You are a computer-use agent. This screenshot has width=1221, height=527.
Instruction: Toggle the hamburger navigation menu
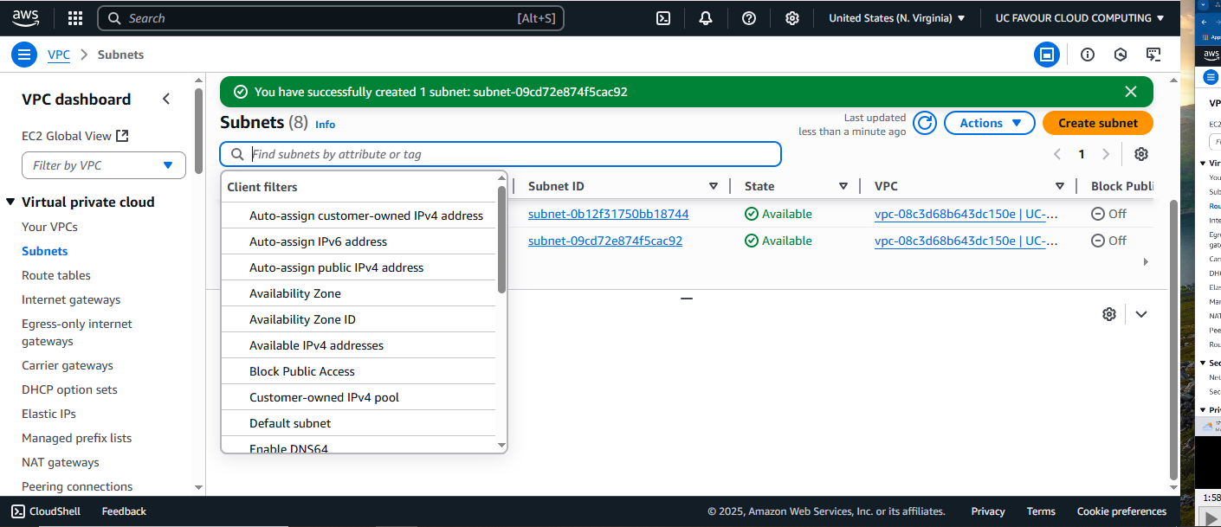point(24,55)
